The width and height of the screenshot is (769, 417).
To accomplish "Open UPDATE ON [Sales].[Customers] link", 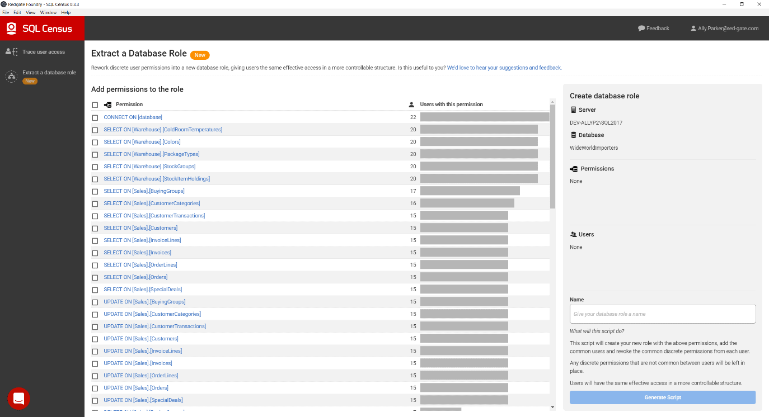I will coord(141,339).
